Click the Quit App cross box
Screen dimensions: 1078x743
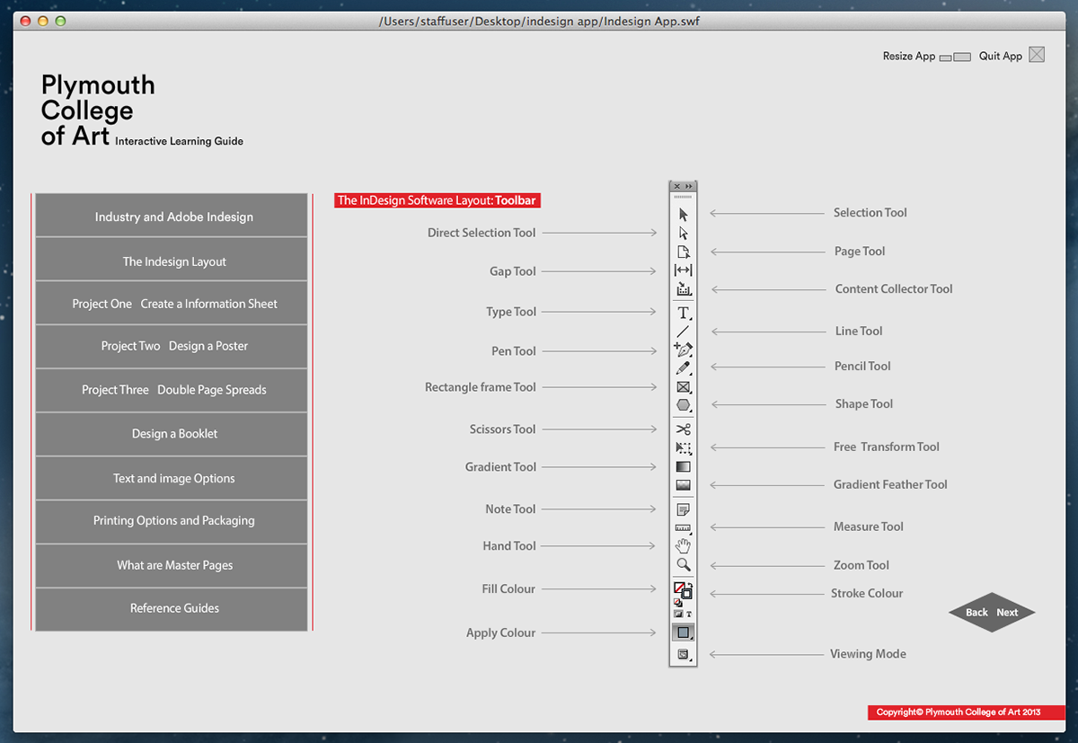(1037, 55)
